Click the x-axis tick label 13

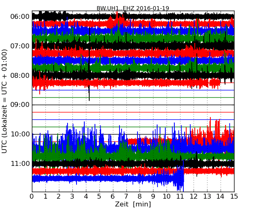pyautogui.click(x=207, y=196)
